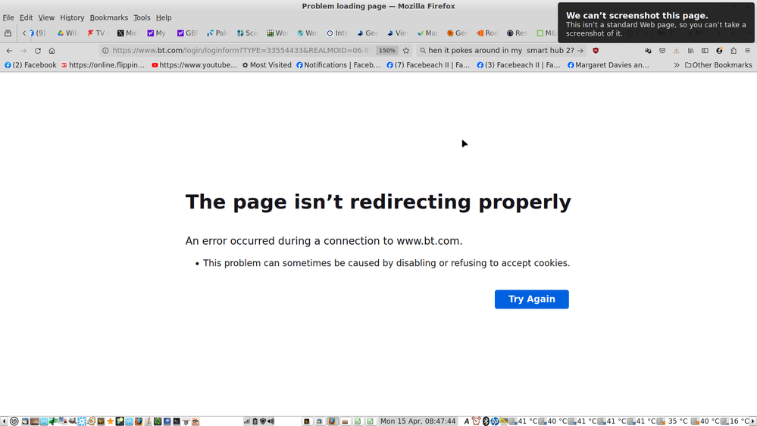This screenshot has height=426, width=757.
Task: Show more bookmarks via double chevron
Action: 677,64
